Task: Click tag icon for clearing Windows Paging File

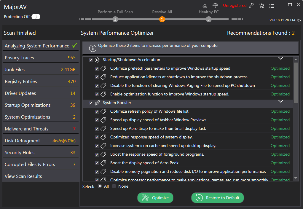Action: point(103,86)
